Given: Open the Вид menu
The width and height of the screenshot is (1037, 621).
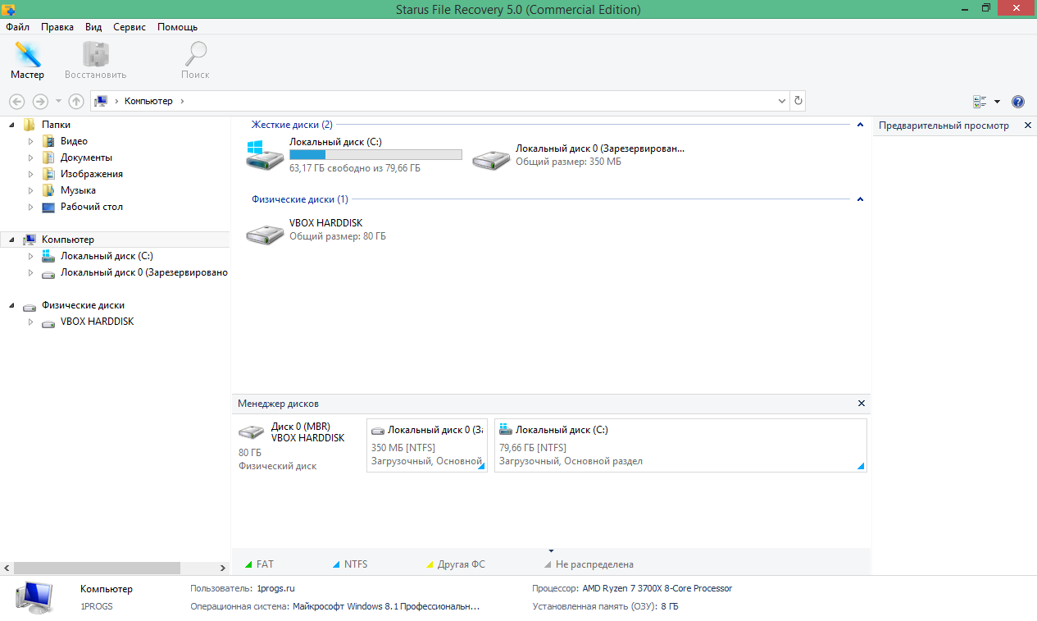Looking at the screenshot, I should pos(93,26).
